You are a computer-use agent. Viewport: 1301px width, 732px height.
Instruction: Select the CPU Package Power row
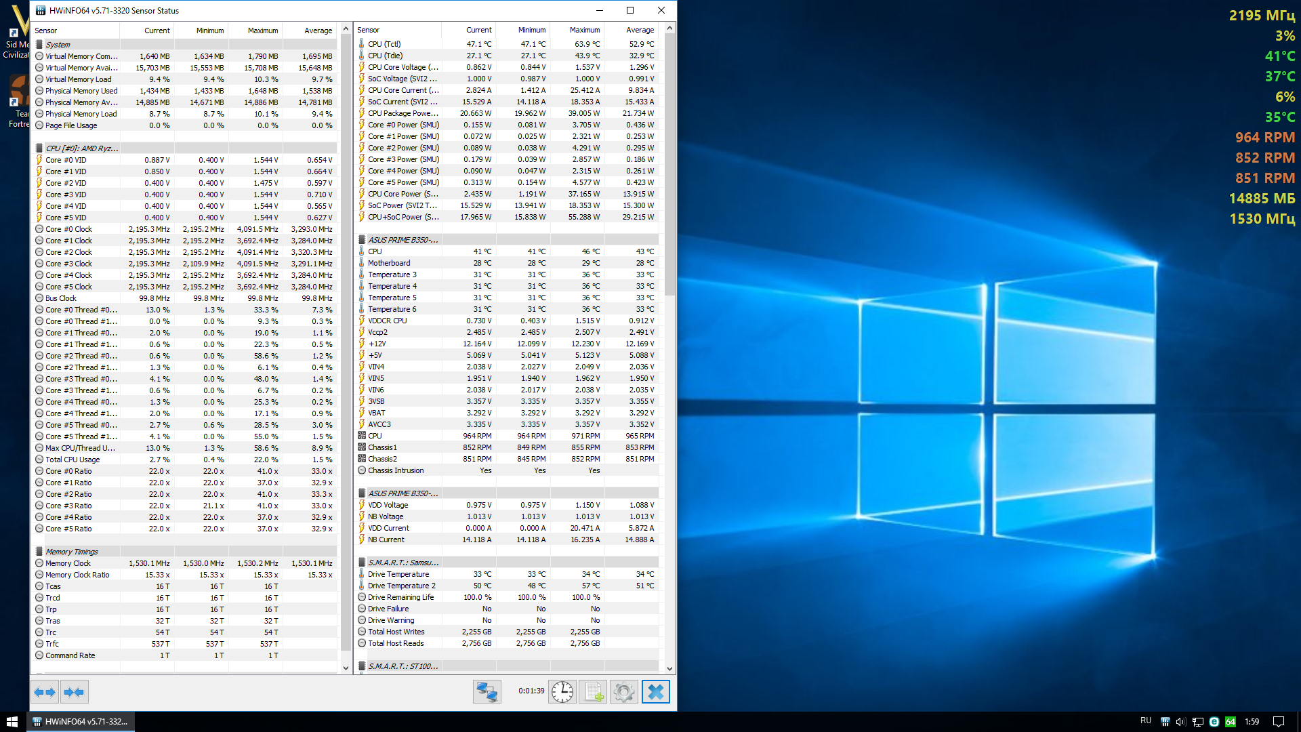point(402,113)
